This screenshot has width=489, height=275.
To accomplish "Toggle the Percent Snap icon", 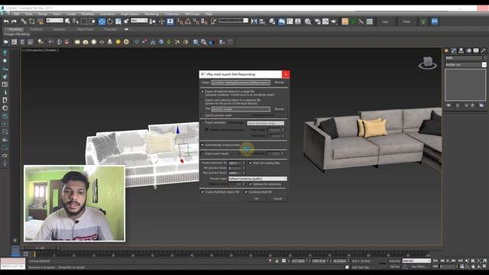I will 196,21.
